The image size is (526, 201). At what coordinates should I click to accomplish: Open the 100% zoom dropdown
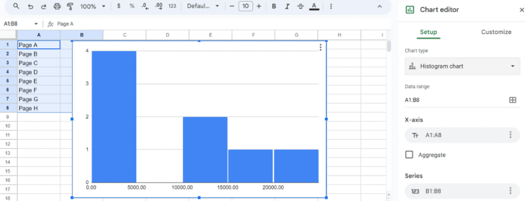93,6
